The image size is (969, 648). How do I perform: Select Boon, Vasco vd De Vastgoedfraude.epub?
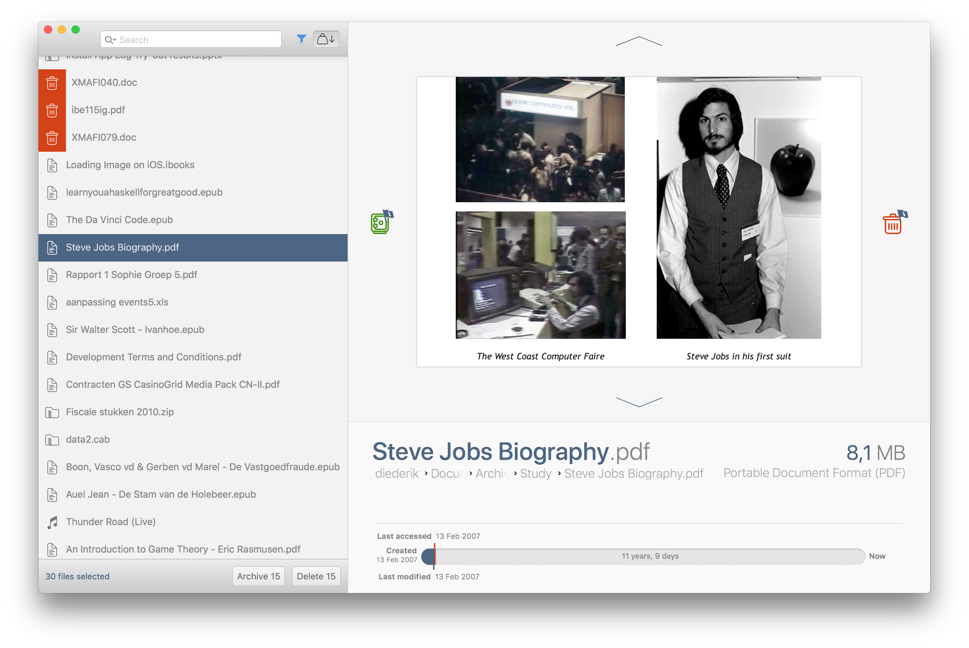pyautogui.click(x=193, y=467)
